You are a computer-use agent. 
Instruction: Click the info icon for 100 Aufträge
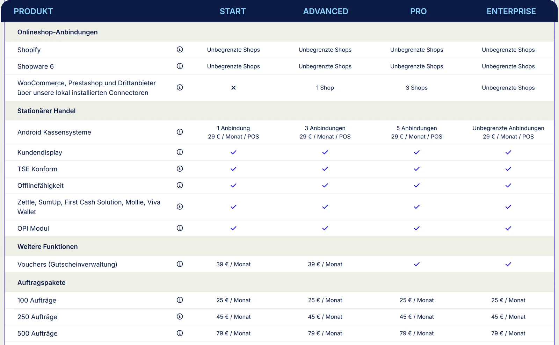coord(180,300)
